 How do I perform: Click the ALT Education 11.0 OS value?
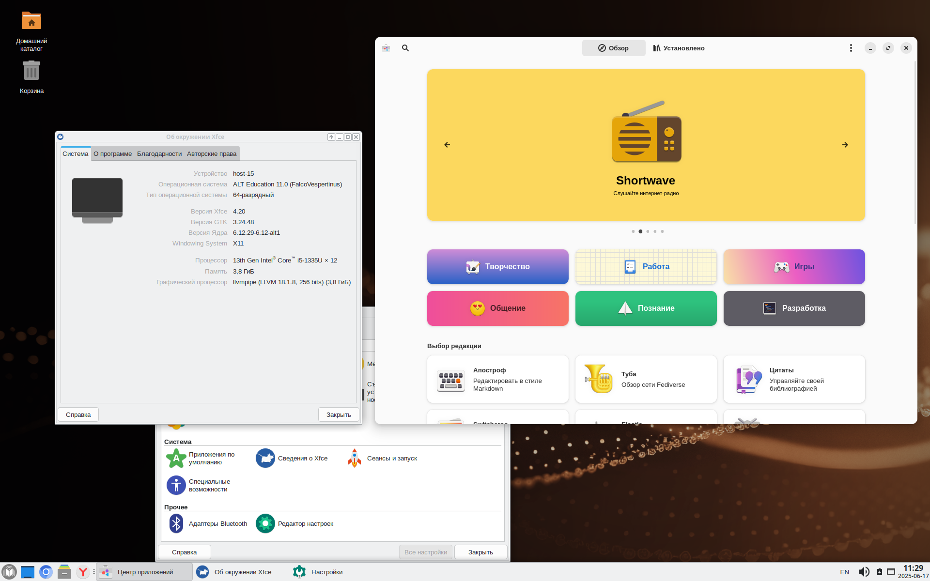[x=287, y=184]
